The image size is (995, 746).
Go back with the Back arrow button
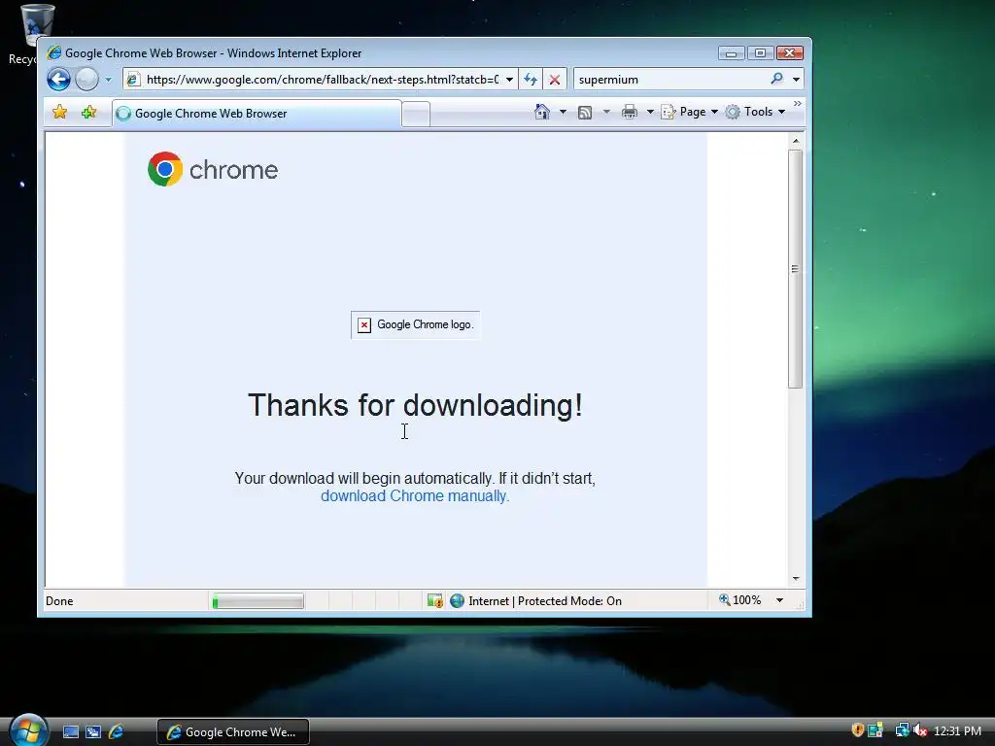tap(58, 80)
